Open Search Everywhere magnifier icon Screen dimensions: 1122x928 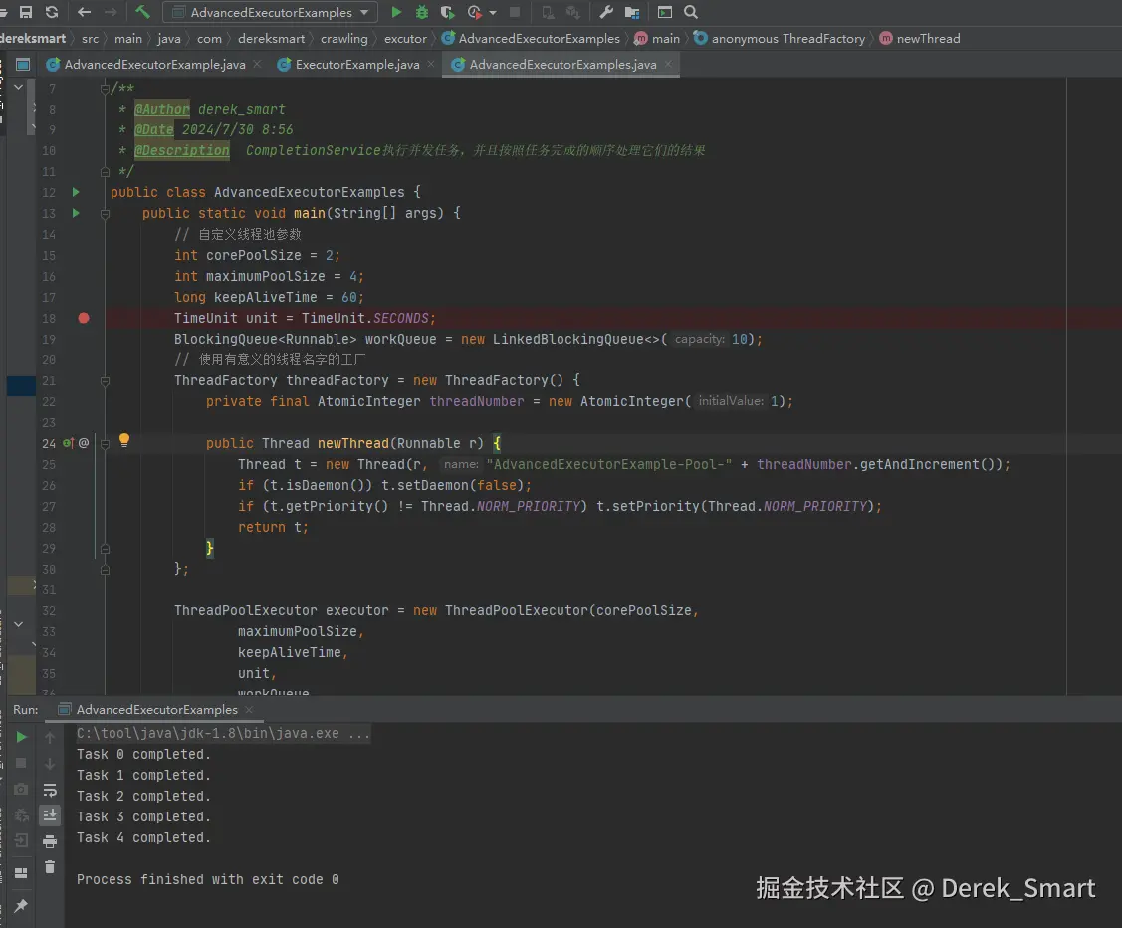[x=691, y=12]
